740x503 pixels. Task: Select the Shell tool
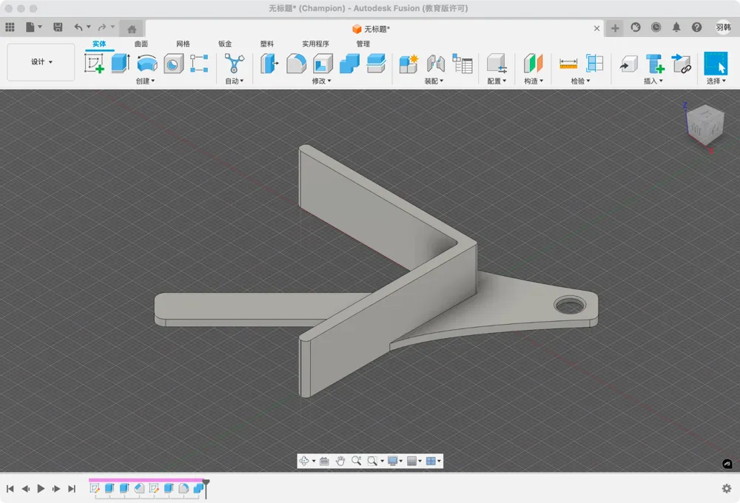[x=323, y=64]
